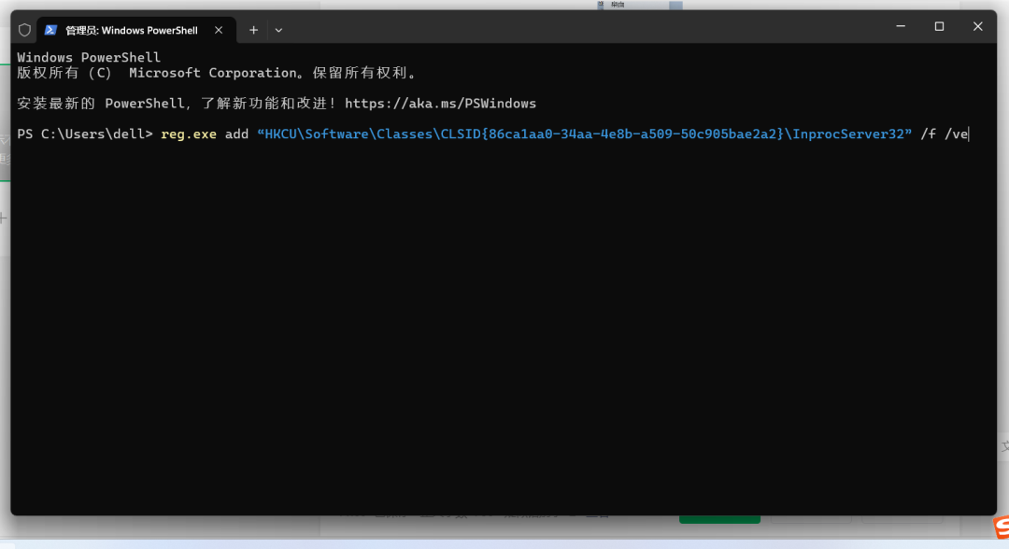Click the green button behind the terminal
This screenshot has width=1009, height=549.
pos(719,518)
